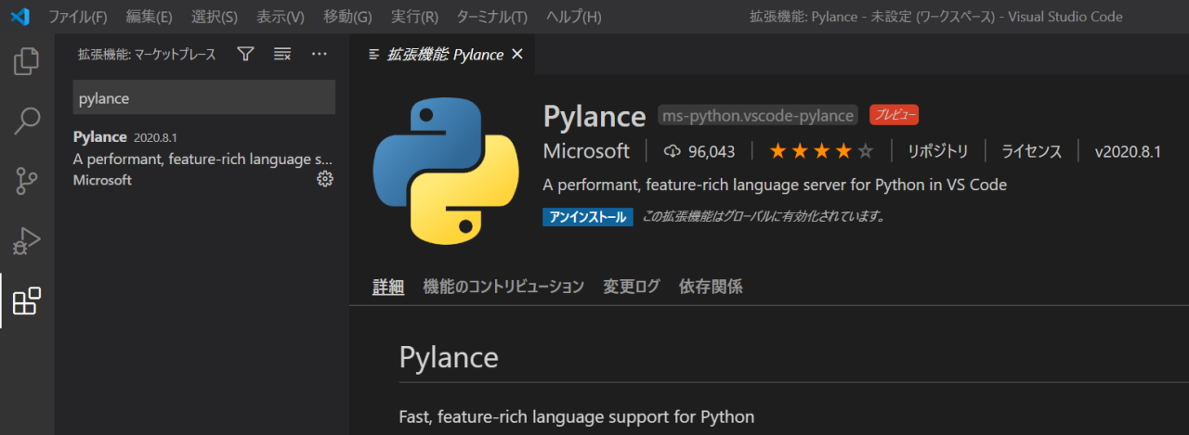Click the アンインストール button
Viewport: 1189px width, 435px height.
coord(587,217)
